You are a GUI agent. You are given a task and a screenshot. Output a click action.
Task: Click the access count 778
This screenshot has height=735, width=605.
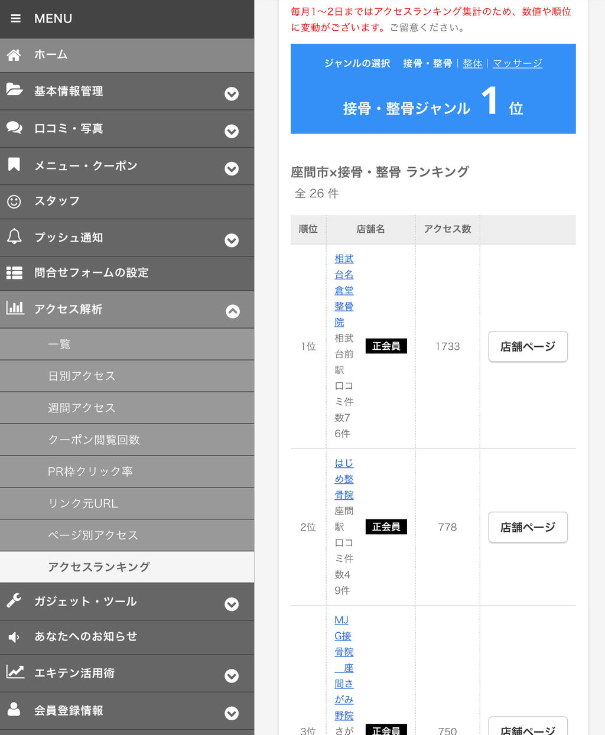pyautogui.click(x=447, y=527)
